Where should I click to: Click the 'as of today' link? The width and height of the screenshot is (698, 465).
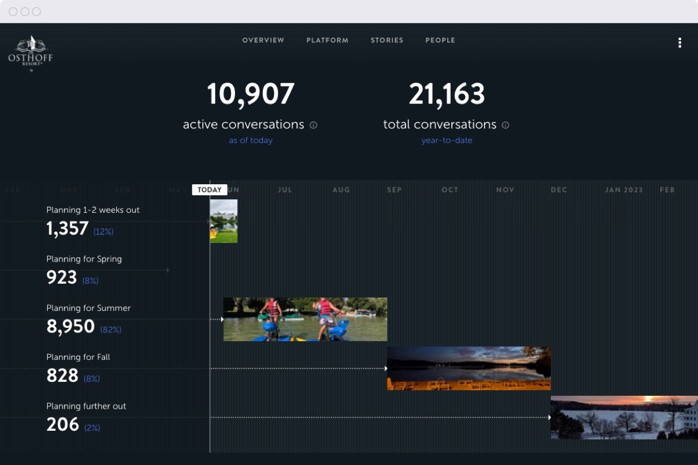[251, 140]
